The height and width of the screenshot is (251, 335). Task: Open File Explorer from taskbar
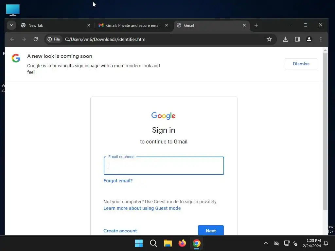[168, 243]
